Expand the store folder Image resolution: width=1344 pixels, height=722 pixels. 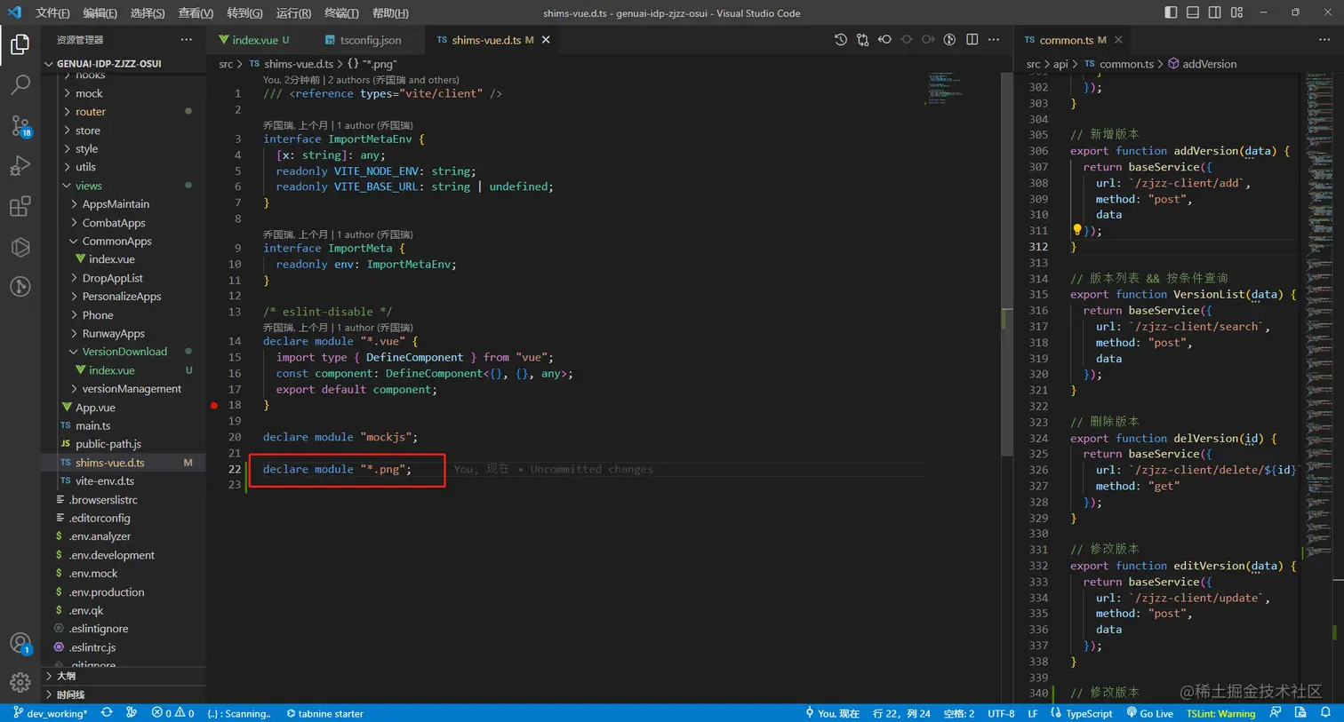click(124, 131)
